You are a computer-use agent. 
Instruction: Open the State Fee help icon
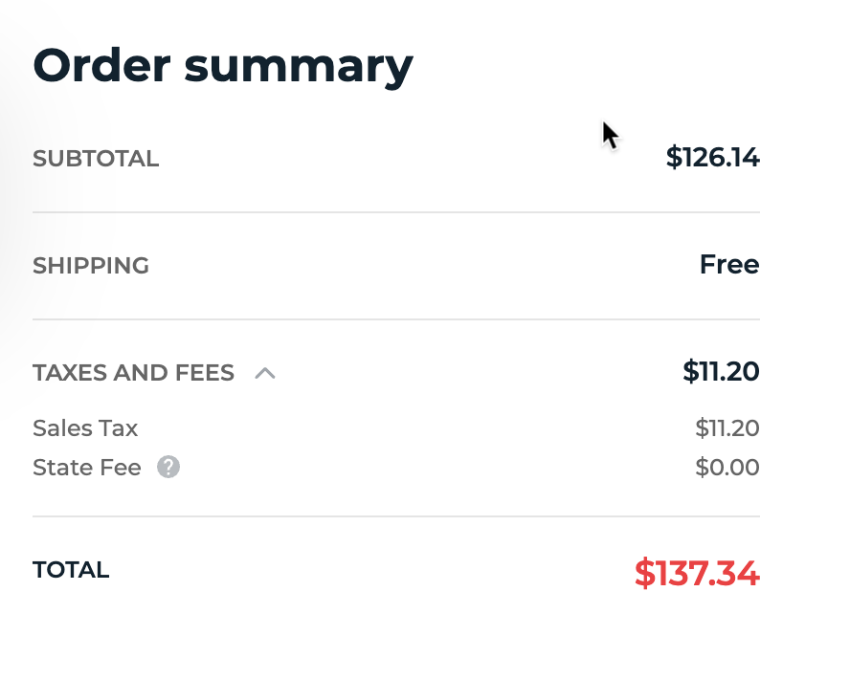(168, 467)
